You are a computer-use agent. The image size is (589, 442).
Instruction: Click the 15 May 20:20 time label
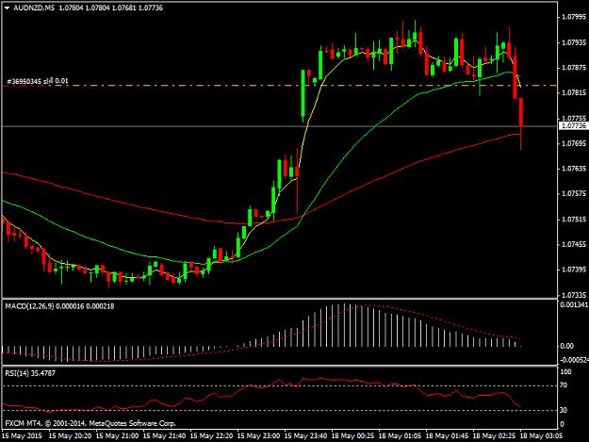pos(70,436)
